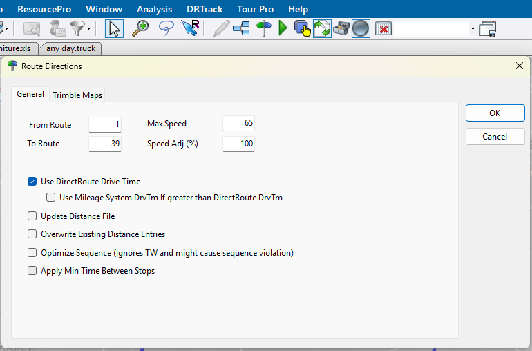The image size is (532, 351).
Task: Switch to the any day.truck document tab
Action: click(x=70, y=48)
